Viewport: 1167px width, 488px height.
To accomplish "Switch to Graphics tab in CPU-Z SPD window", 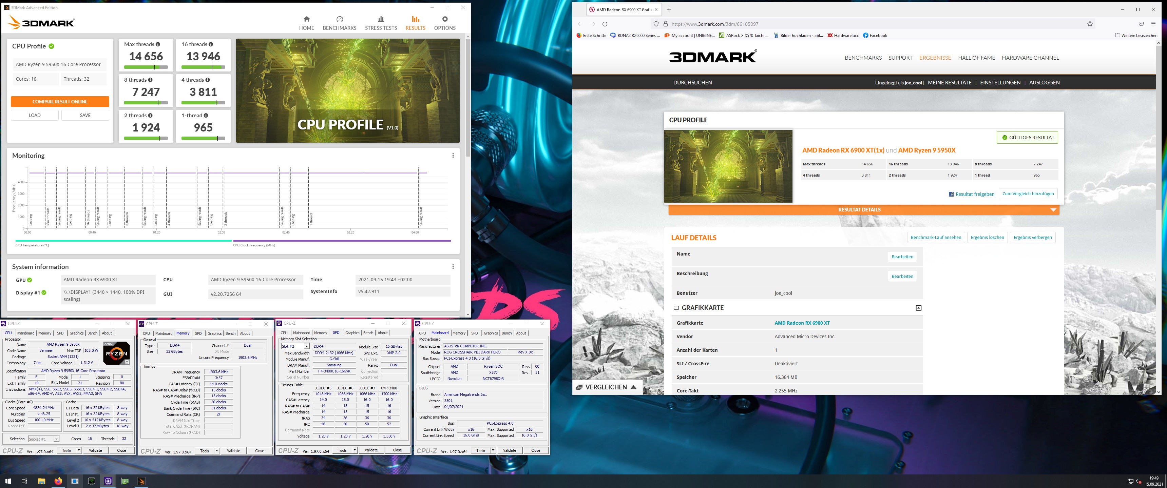I will click(352, 333).
